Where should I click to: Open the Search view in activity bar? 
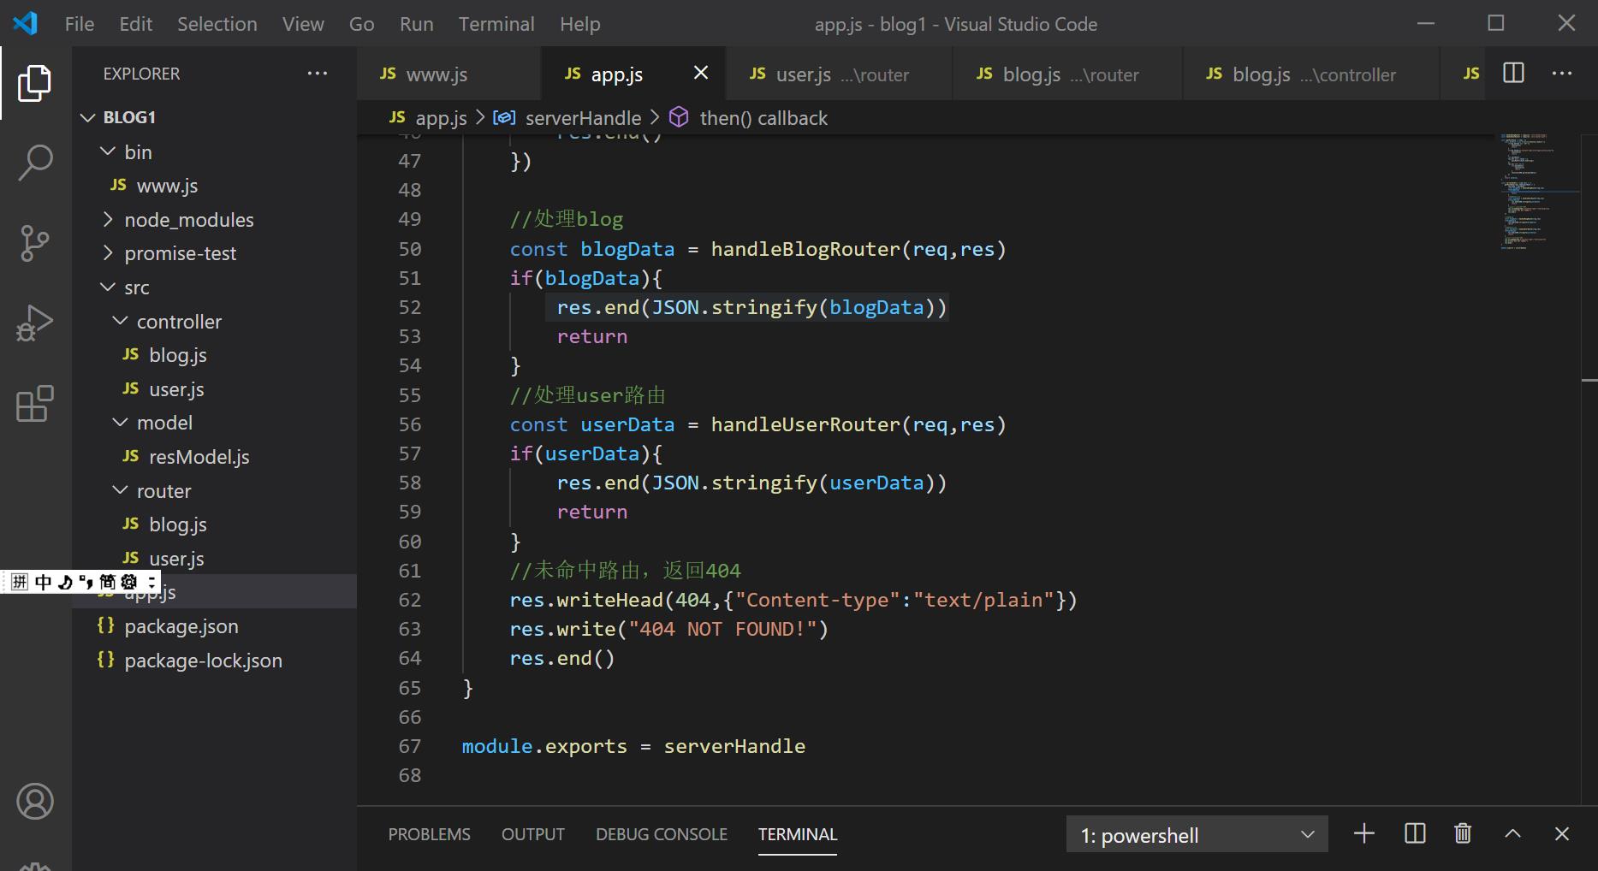(35, 163)
